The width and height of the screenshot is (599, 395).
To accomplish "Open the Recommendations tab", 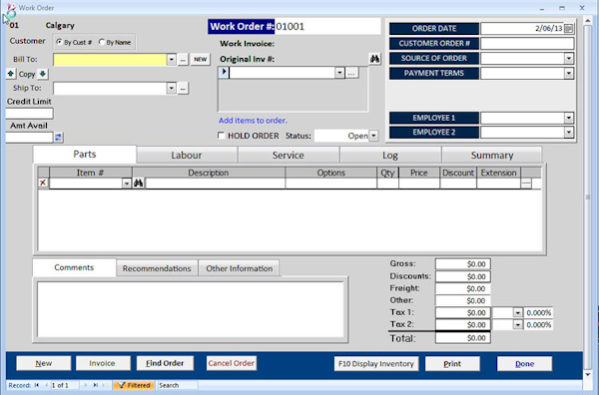I will point(157,268).
